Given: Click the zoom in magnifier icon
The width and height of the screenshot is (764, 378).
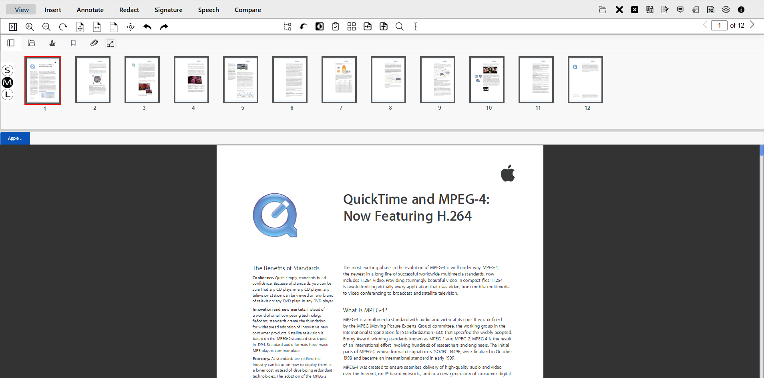Looking at the screenshot, I should (x=30, y=27).
